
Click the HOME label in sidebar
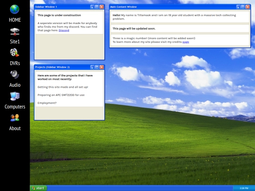click(15, 20)
